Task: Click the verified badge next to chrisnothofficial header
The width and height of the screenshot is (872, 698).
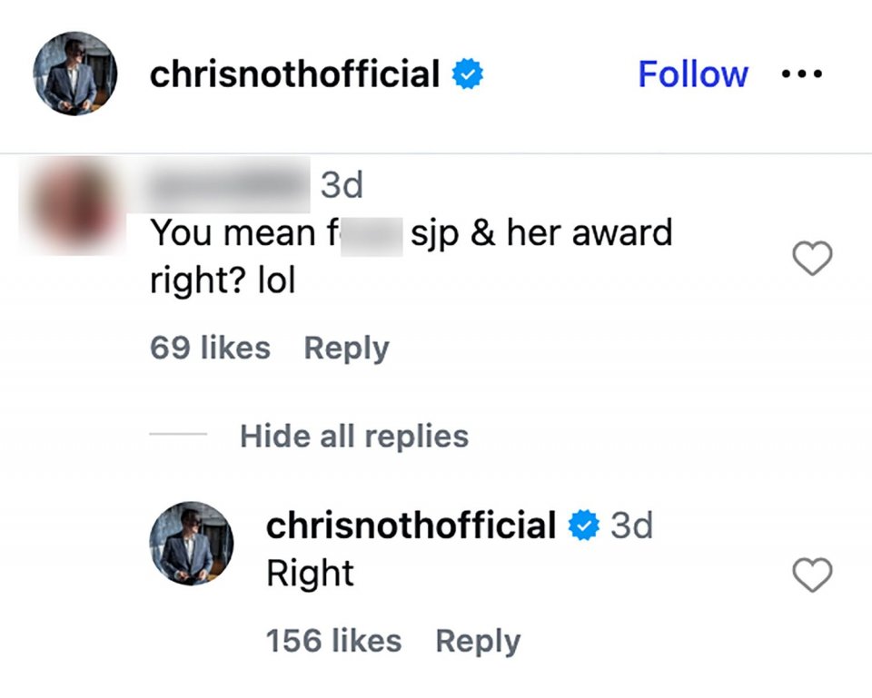Action: (466, 74)
